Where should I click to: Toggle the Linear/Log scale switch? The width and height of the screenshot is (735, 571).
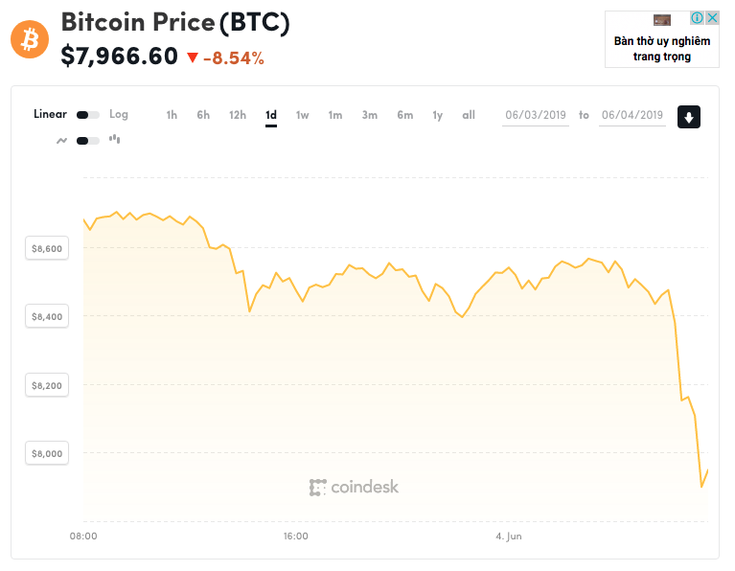coord(88,115)
